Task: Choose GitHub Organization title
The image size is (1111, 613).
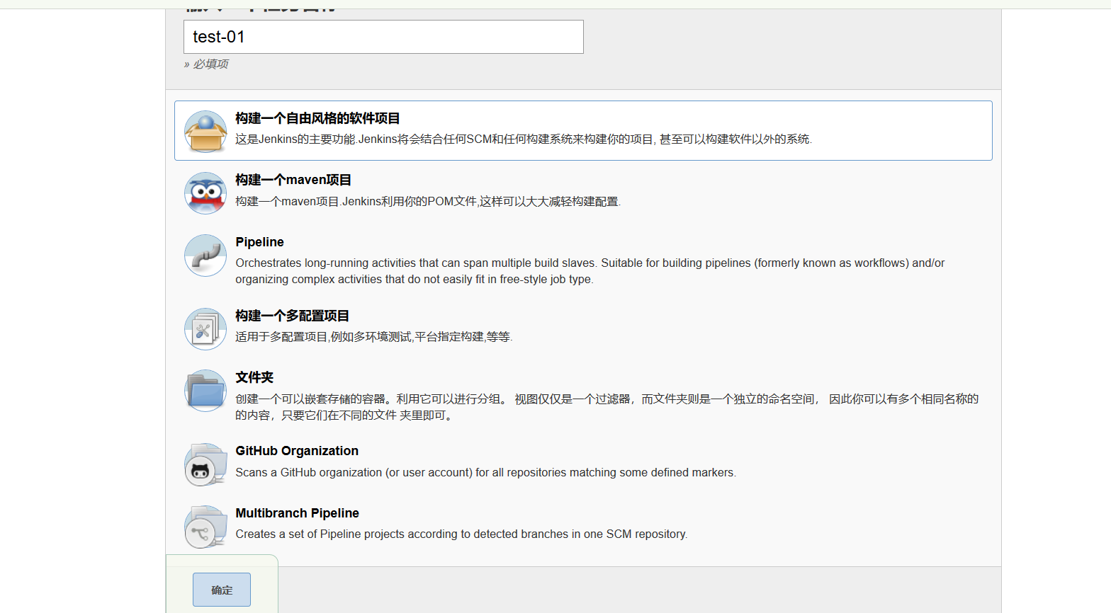Action: coord(297,451)
